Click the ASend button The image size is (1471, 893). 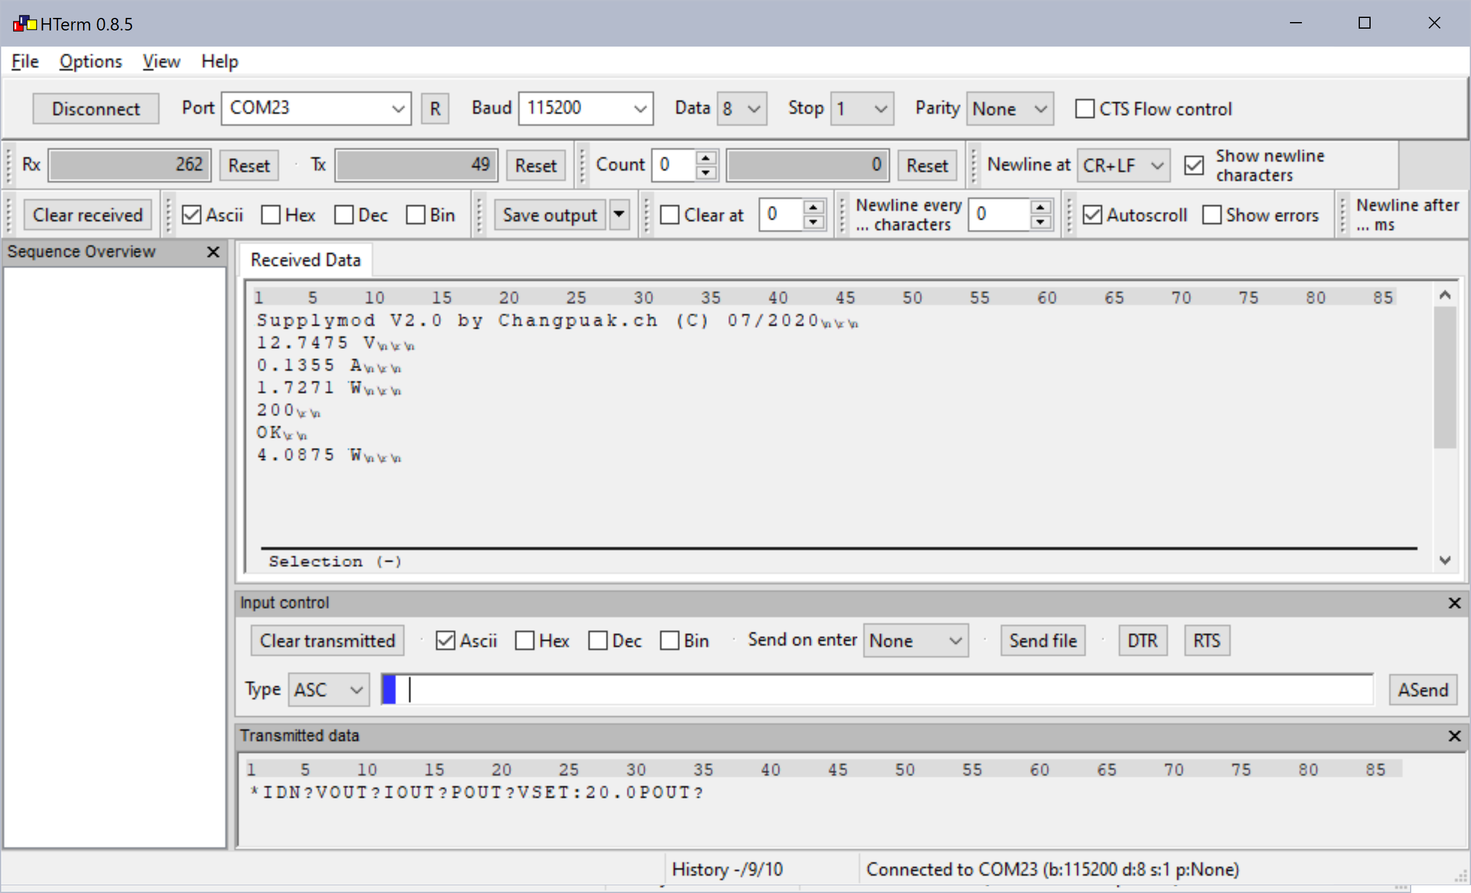pos(1423,690)
